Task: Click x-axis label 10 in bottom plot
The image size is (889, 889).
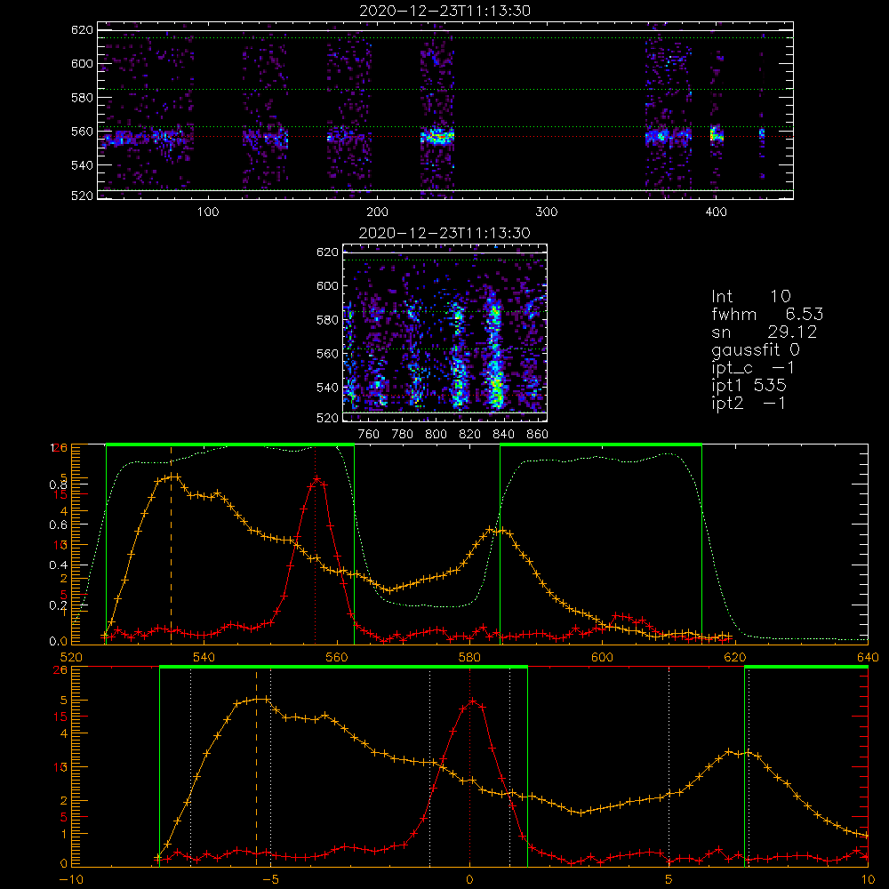Action: pos(868,879)
